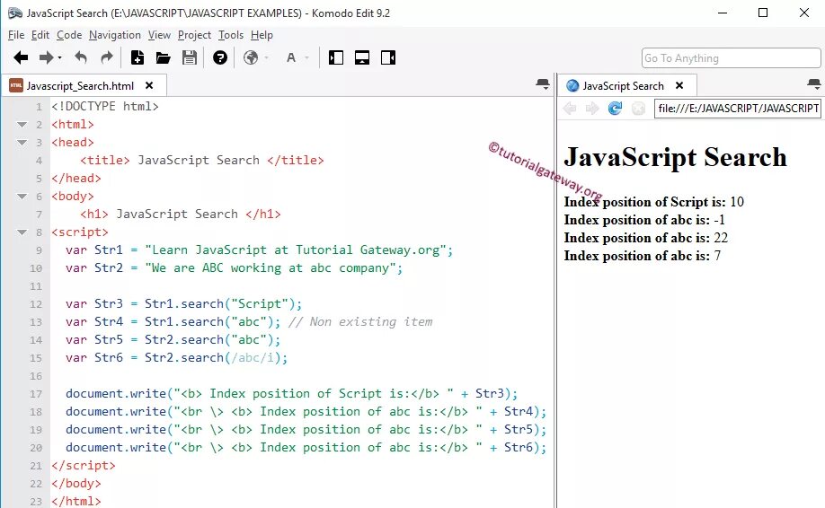Click "Index position of Script is: 10"

coord(653,202)
